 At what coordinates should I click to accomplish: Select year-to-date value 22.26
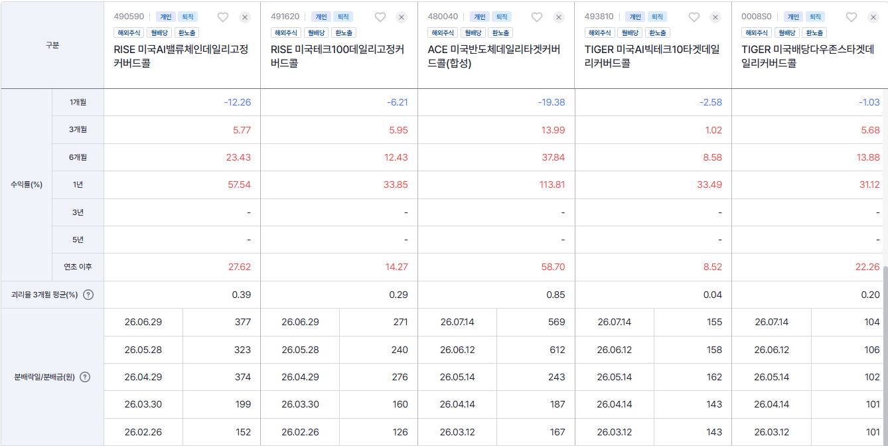click(x=867, y=267)
